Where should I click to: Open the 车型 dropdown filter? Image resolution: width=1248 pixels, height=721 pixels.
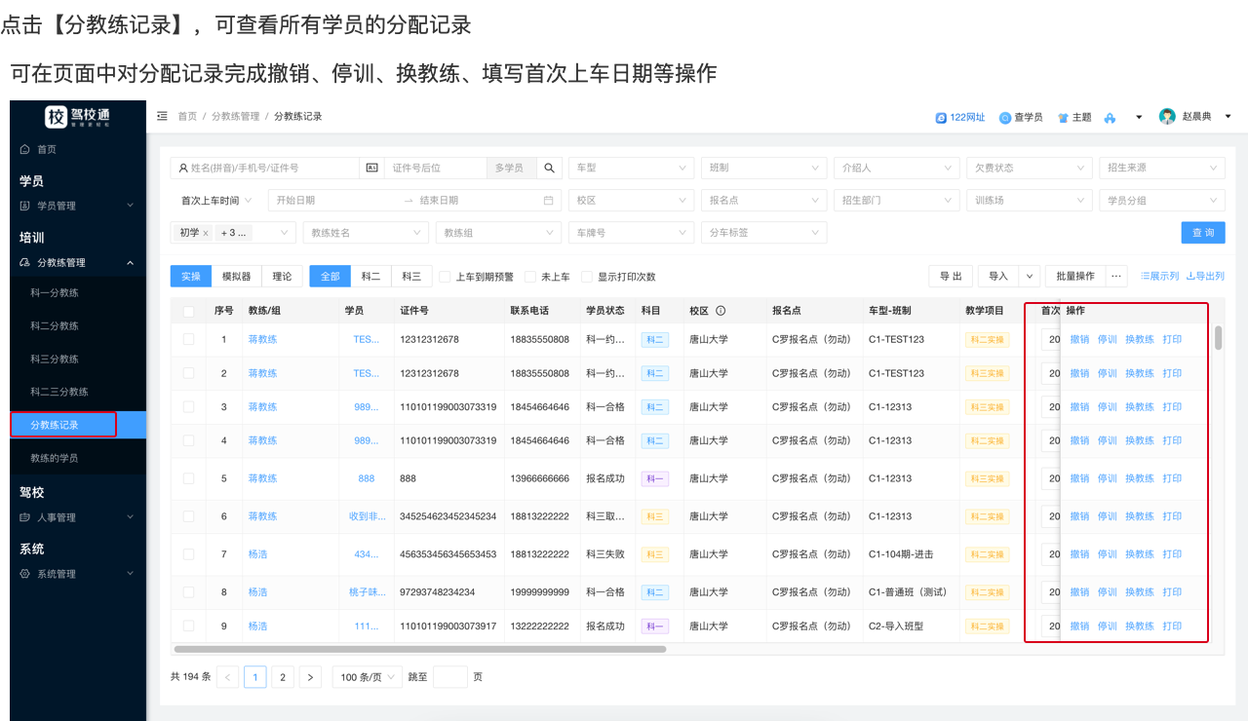[632, 168]
